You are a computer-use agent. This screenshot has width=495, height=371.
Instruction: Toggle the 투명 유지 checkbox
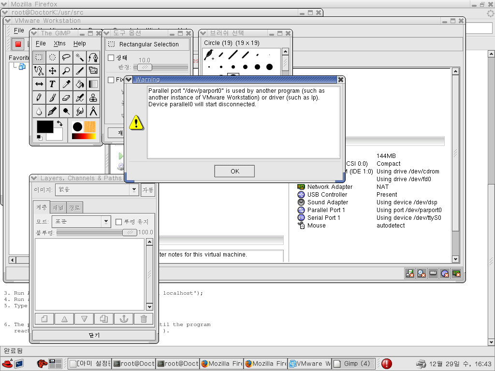[x=119, y=222]
